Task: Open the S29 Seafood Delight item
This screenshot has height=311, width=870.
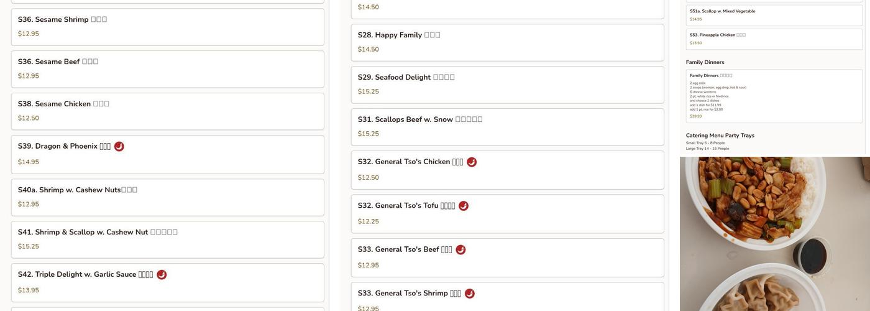Action: click(507, 85)
